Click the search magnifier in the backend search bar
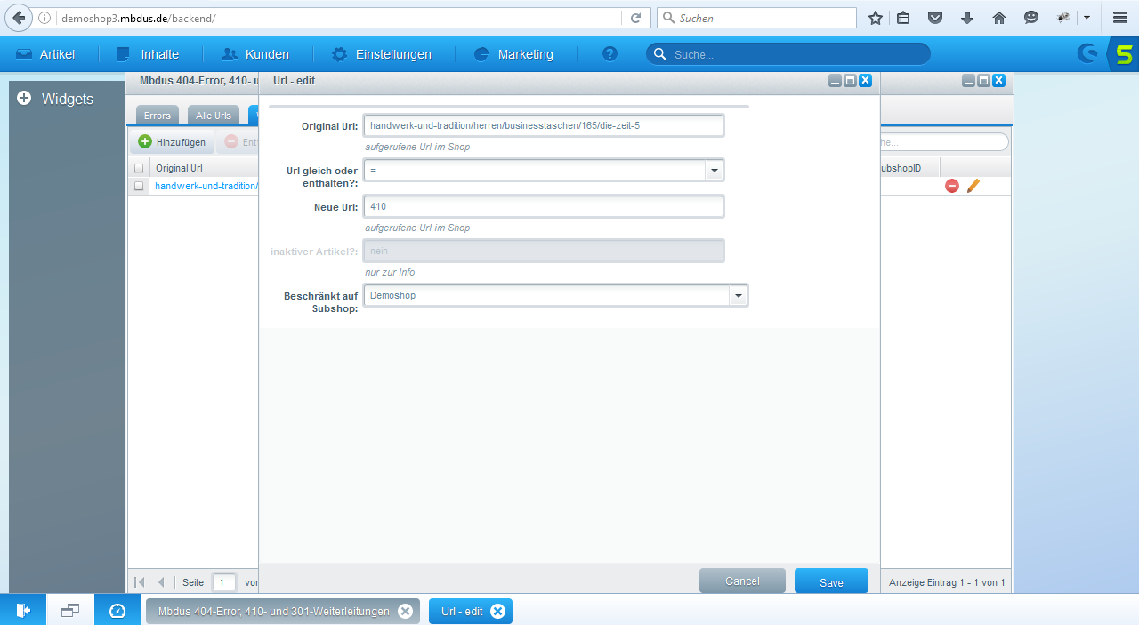 click(x=659, y=54)
